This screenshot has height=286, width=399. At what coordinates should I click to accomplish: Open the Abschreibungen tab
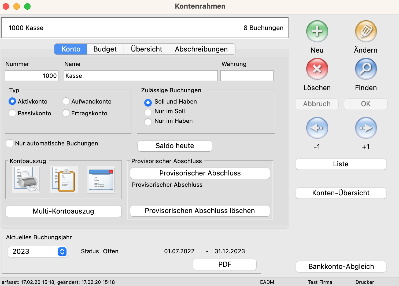(201, 49)
